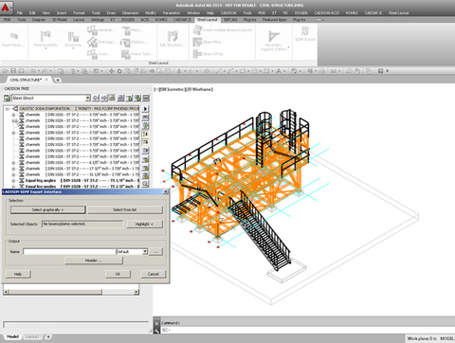Click the magnifier icon beside CADISON tree
Image resolution: width=455 pixels, height=343 pixels.
tap(145, 184)
